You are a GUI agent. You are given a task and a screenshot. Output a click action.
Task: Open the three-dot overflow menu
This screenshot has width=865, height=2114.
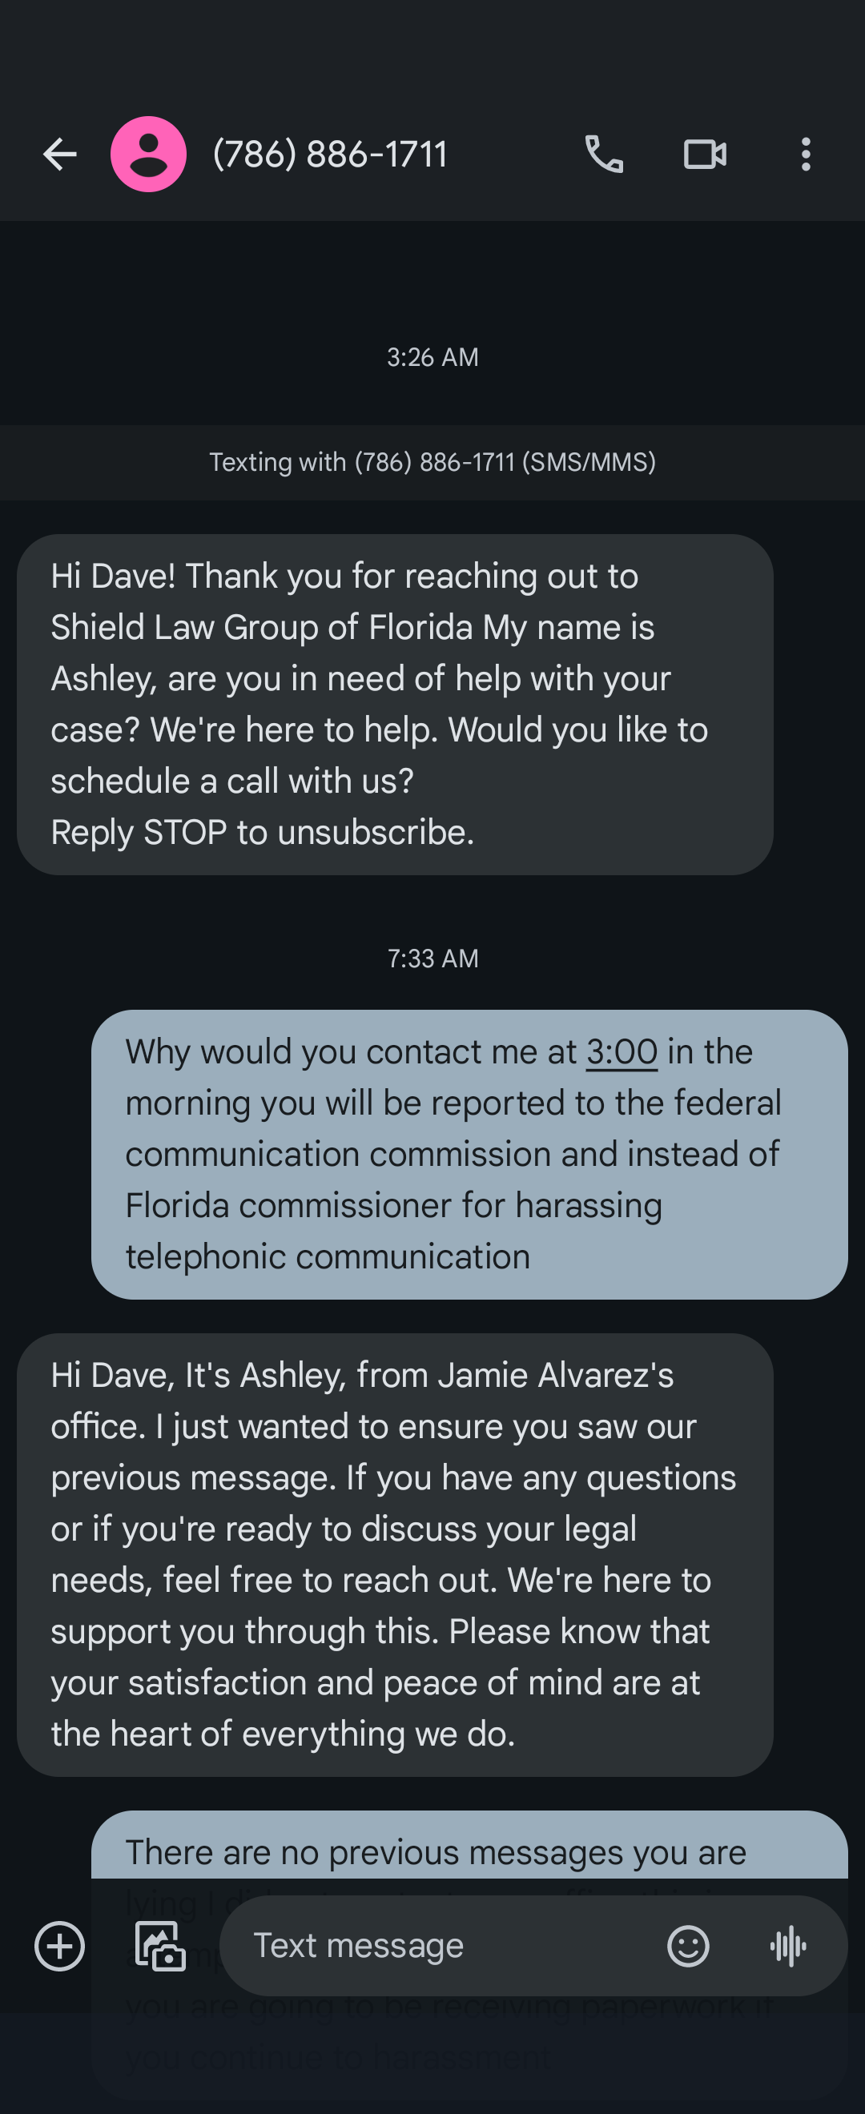(806, 155)
